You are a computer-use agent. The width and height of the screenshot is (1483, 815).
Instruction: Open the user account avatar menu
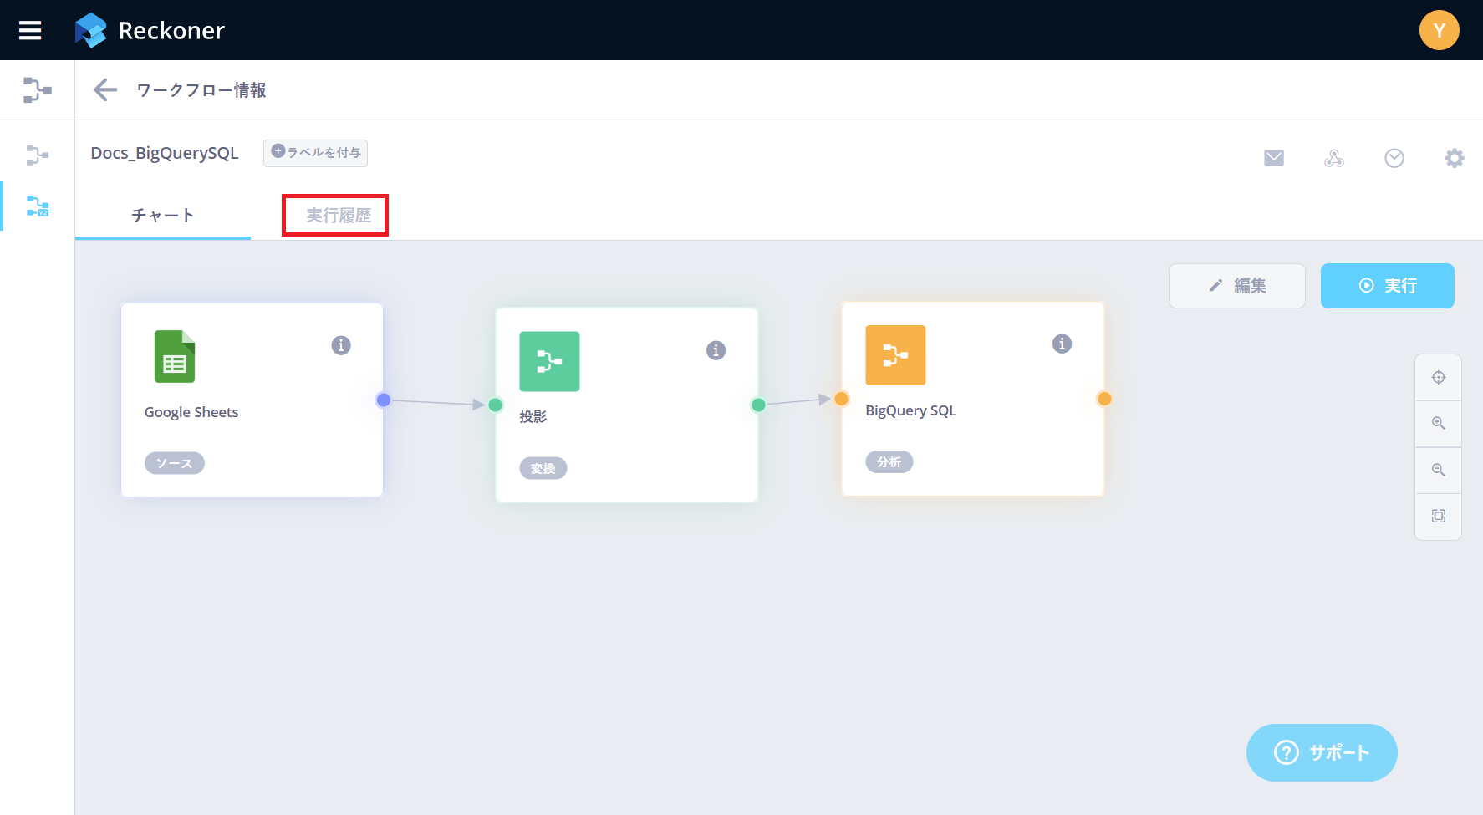coord(1439,31)
